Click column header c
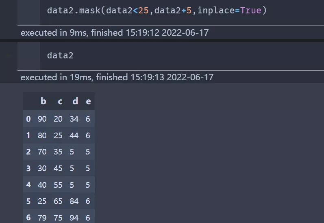This screenshot has width=324, height=223. [60, 101]
